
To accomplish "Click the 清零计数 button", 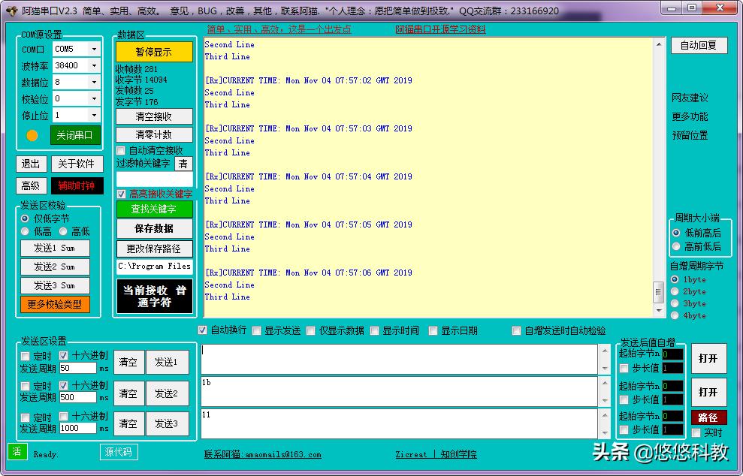I will point(154,134).
